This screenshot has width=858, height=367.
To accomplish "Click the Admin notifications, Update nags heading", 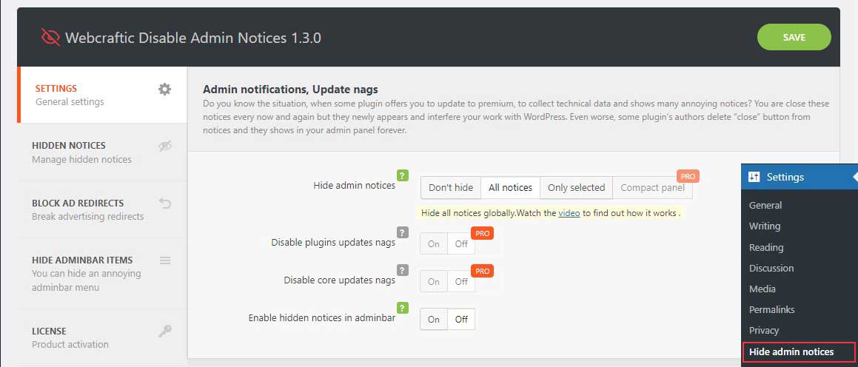I will [290, 89].
